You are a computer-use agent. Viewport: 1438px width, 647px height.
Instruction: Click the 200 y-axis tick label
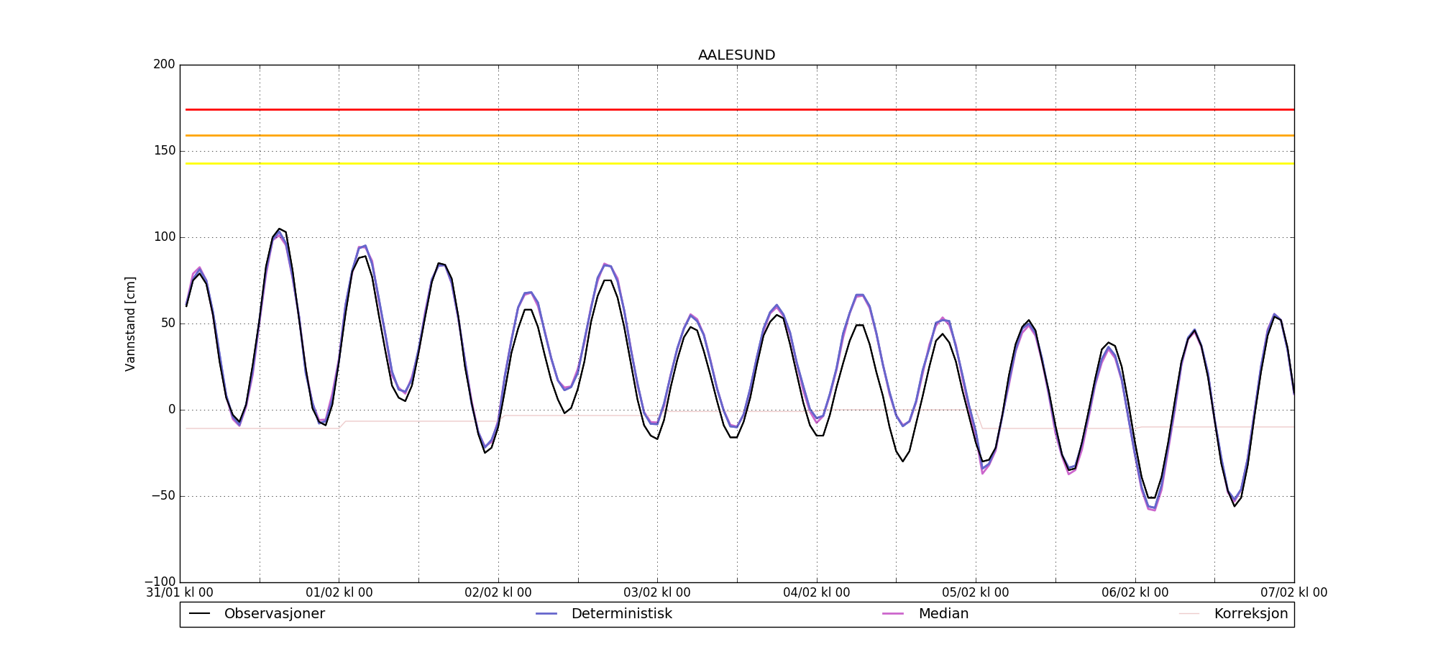click(164, 65)
